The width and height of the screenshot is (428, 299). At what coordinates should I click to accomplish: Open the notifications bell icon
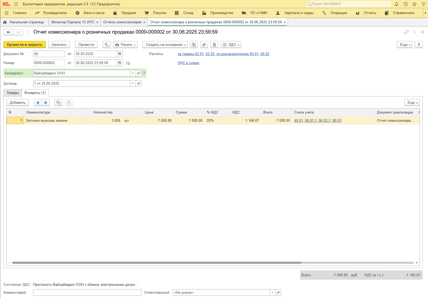click(x=397, y=4)
